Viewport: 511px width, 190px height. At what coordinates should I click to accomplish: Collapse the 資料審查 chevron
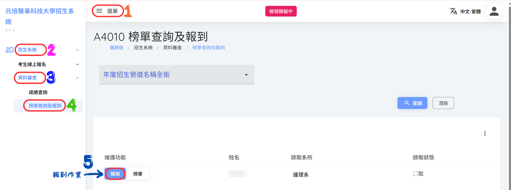[77, 78]
